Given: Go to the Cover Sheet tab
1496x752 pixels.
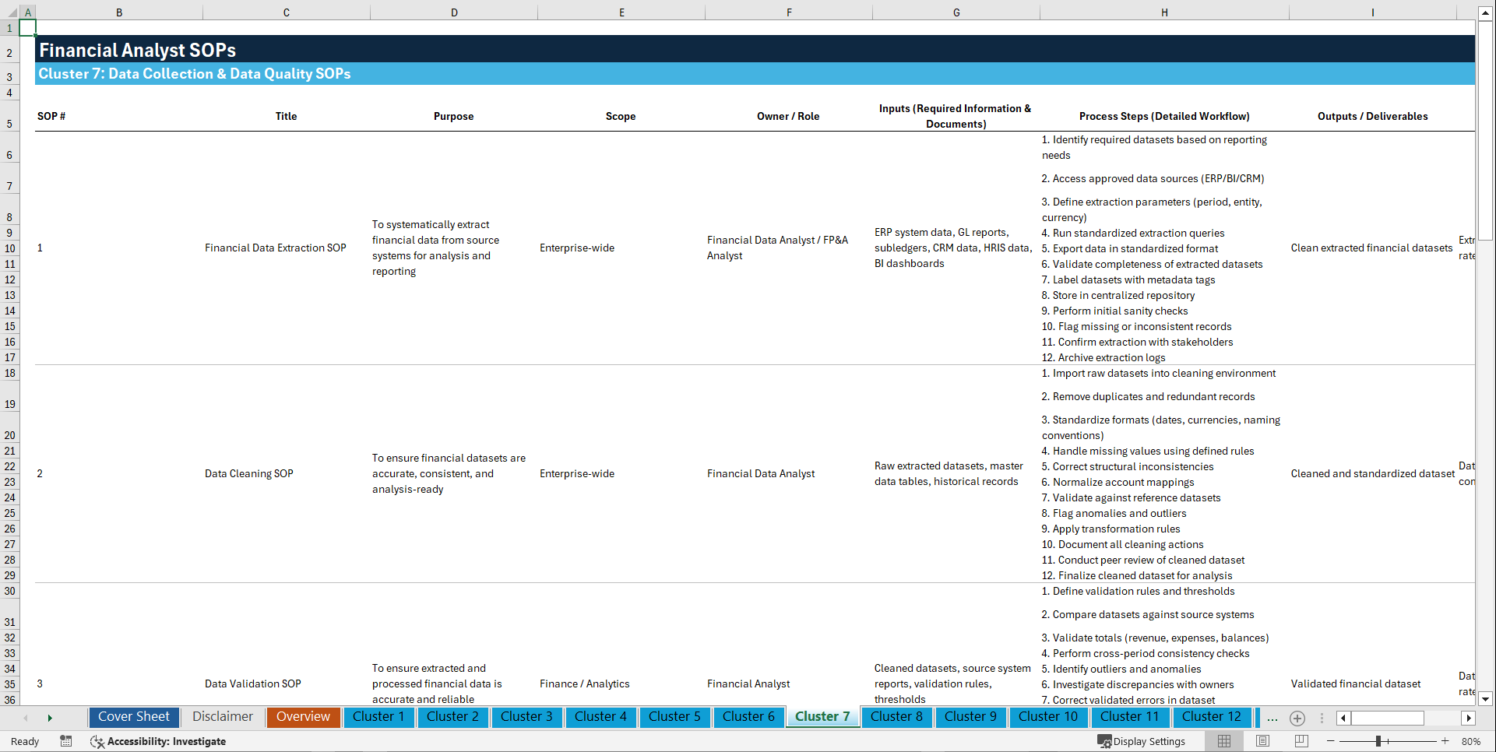Looking at the screenshot, I should click(133, 717).
